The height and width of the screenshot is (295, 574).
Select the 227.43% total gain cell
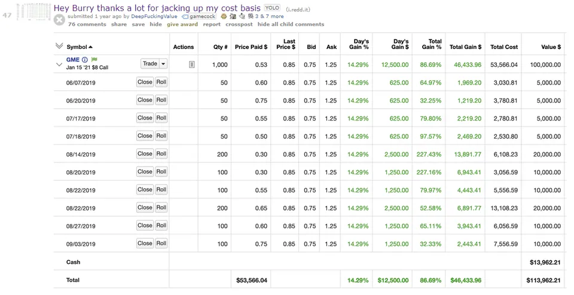pos(429,154)
